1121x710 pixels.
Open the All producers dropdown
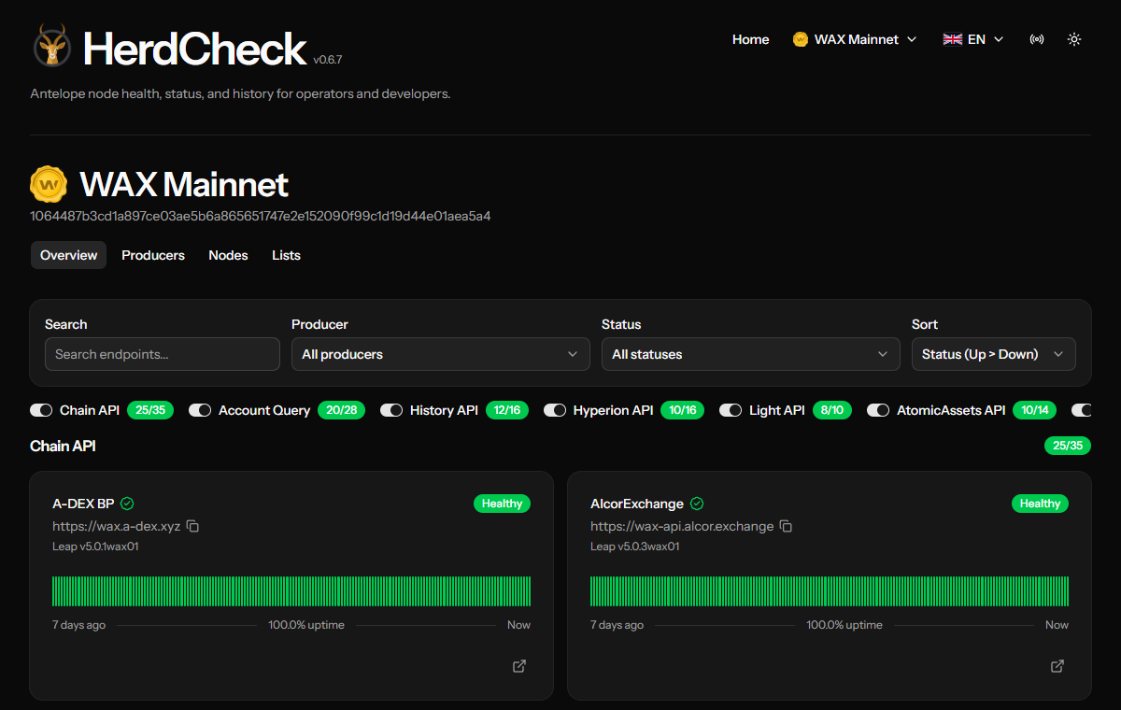(441, 354)
